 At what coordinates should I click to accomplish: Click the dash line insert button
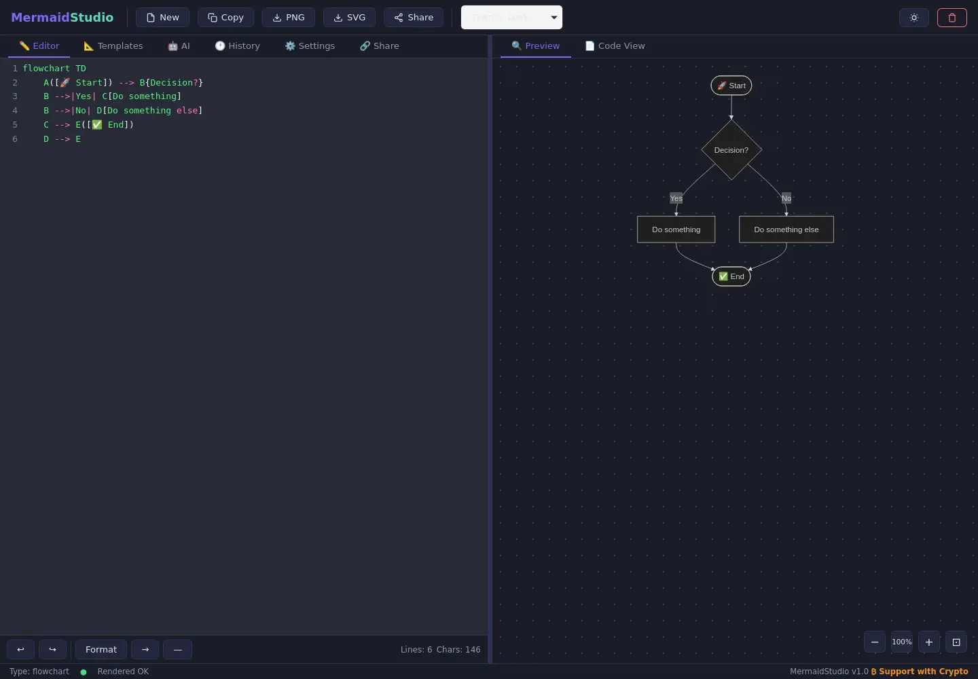point(178,650)
